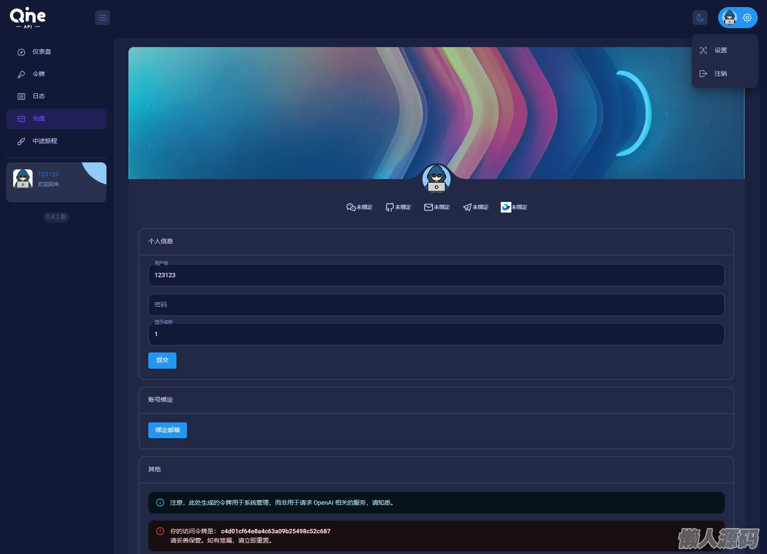Click the 123123 username in sidebar card
Screen dimensions: 767x554
click(48, 174)
